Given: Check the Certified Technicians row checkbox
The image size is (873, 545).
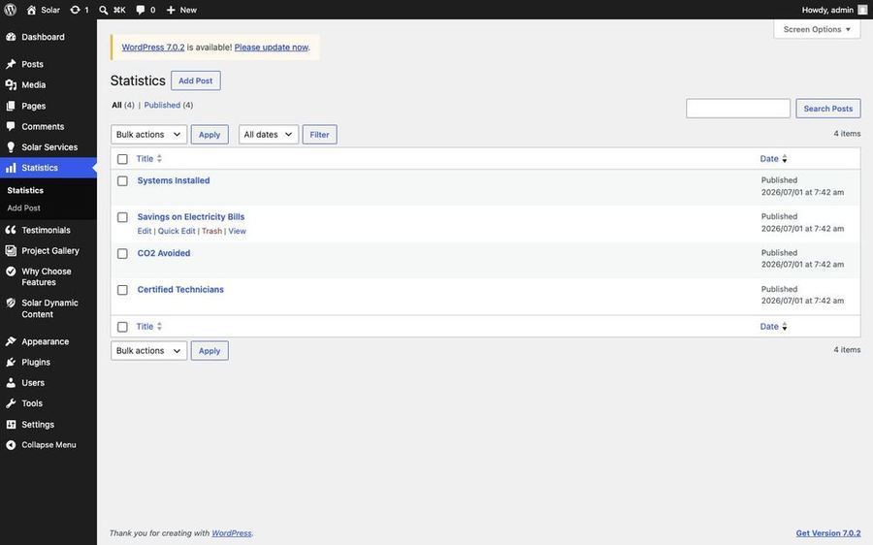Looking at the screenshot, I should pos(122,290).
